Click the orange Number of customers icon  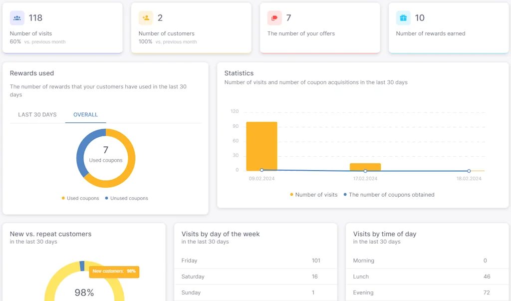point(144,17)
